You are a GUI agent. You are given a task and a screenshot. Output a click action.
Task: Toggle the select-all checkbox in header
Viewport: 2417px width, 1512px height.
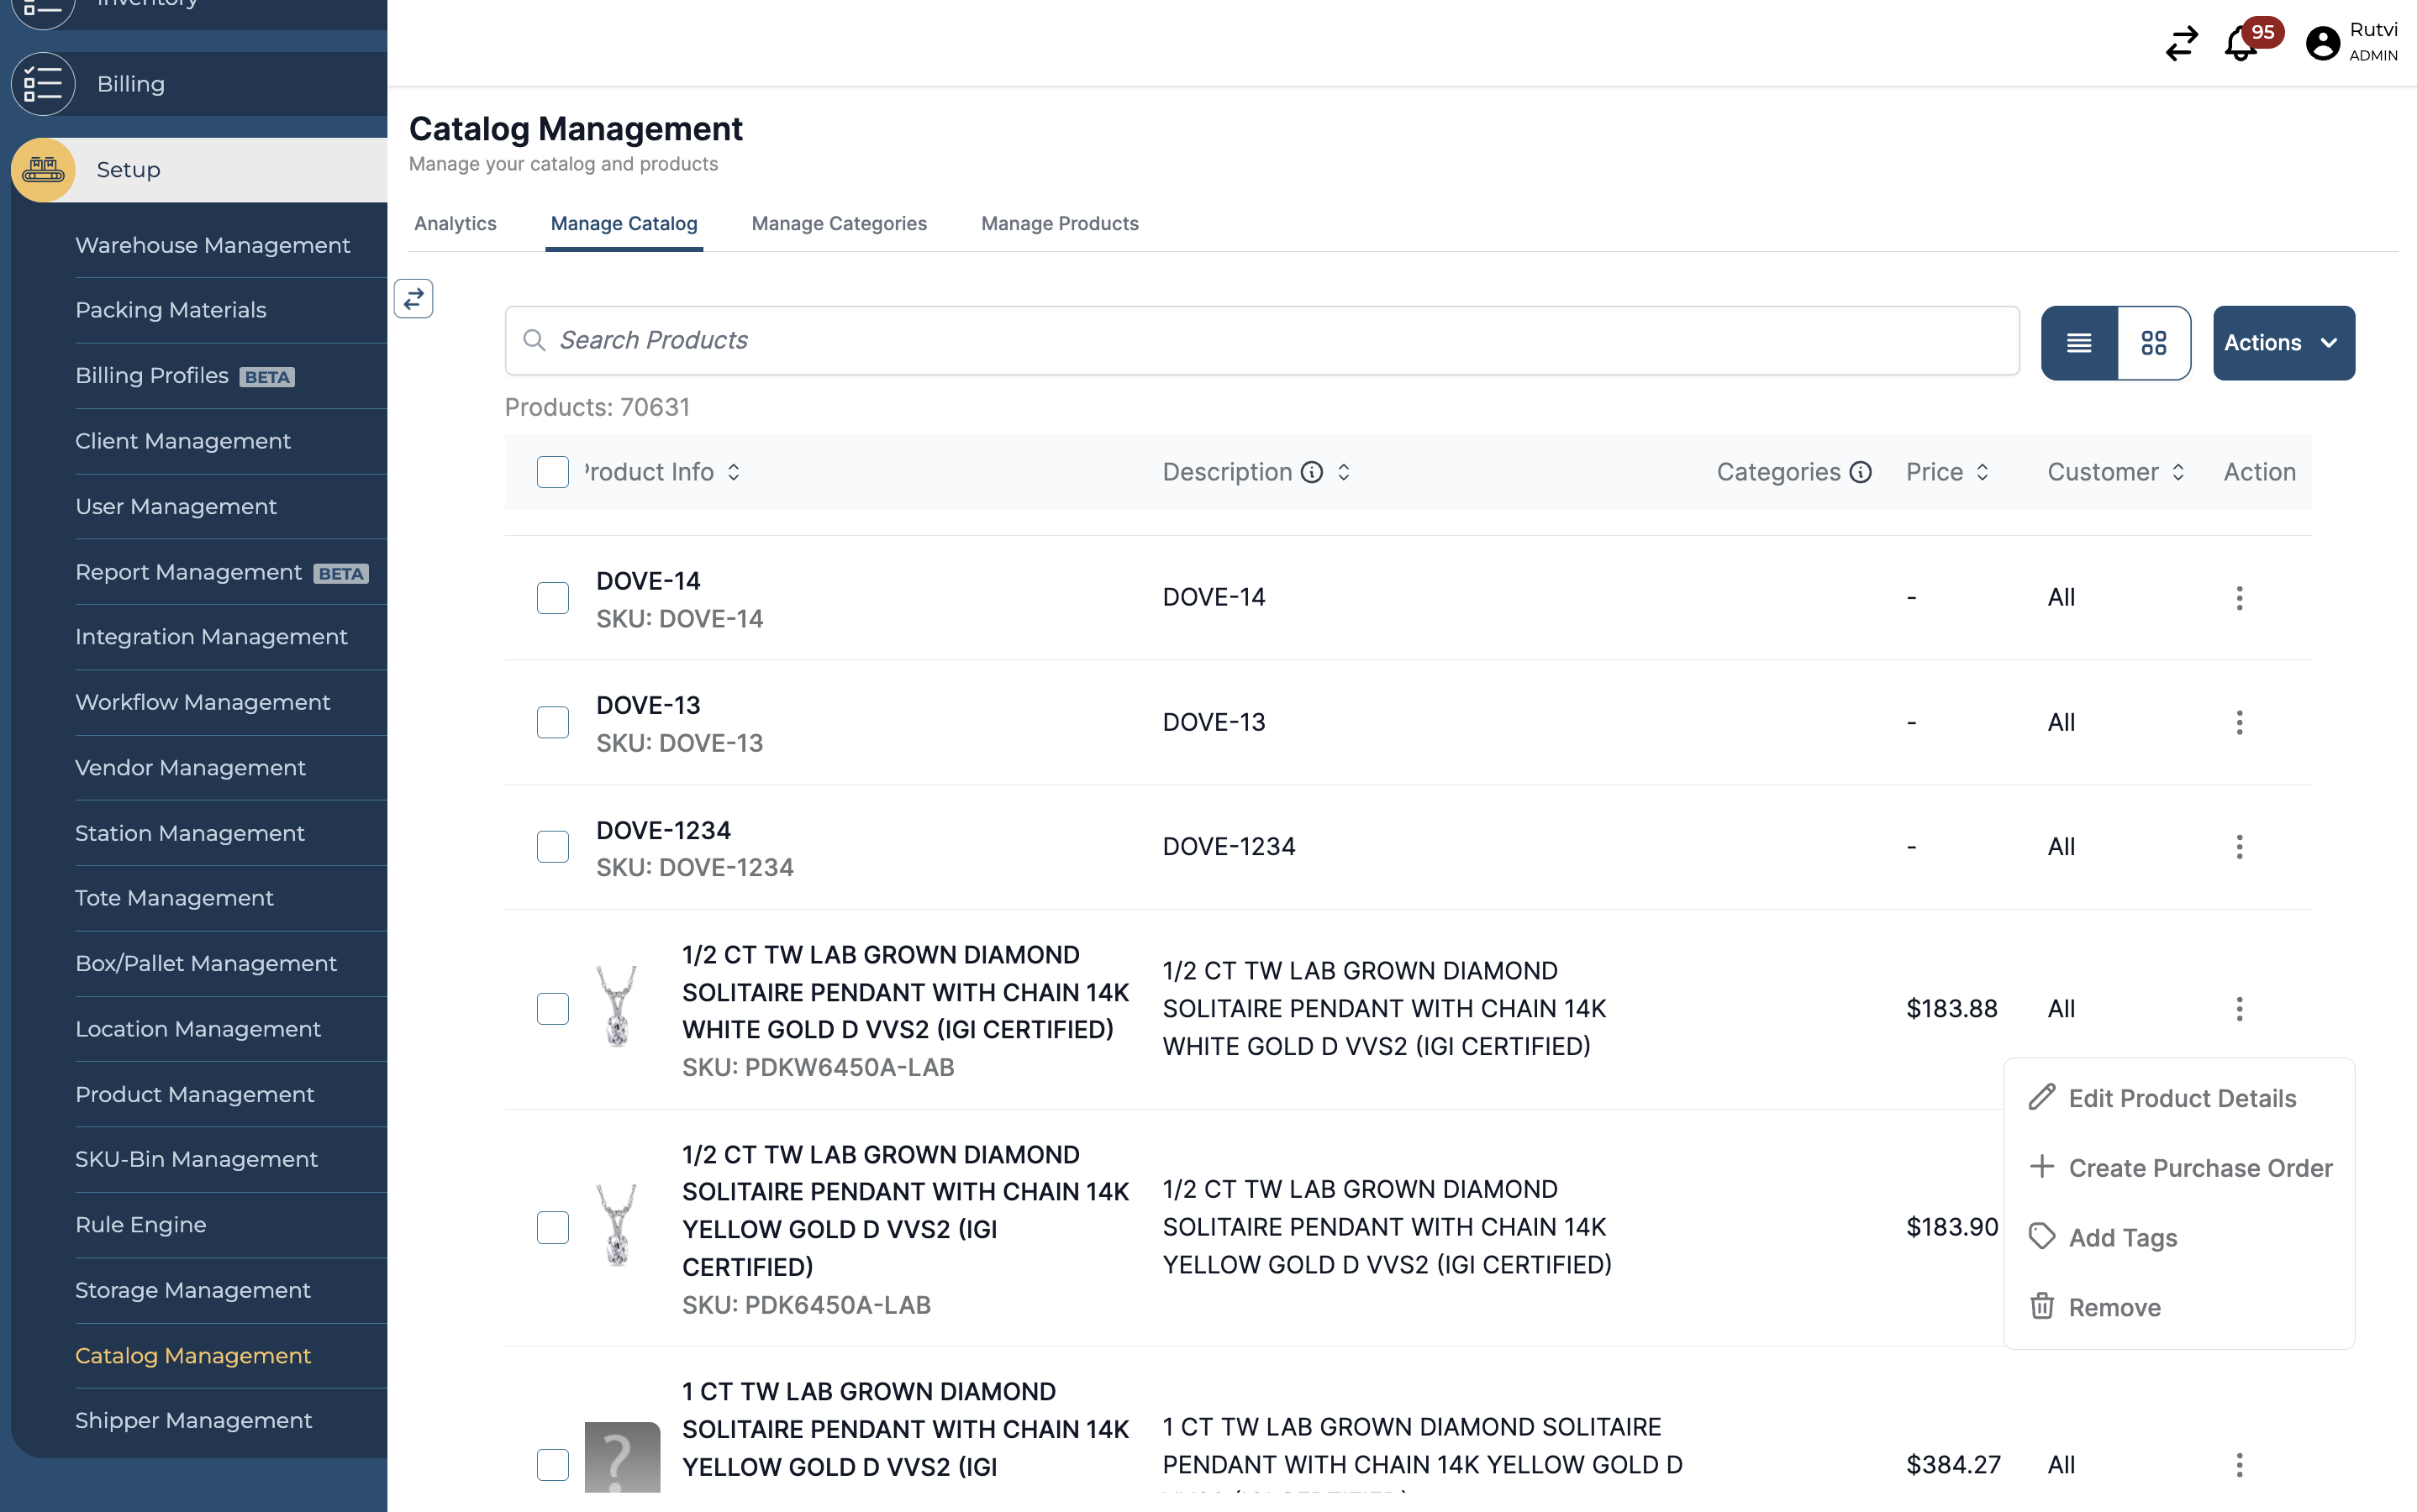(x=553, y=471)
